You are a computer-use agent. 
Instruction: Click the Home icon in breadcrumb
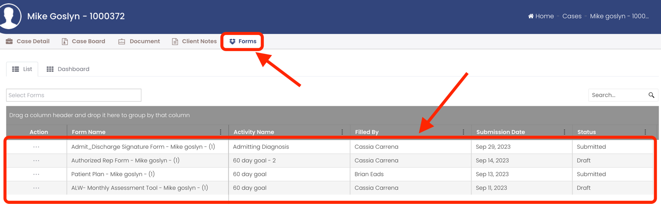coord(531,16)
